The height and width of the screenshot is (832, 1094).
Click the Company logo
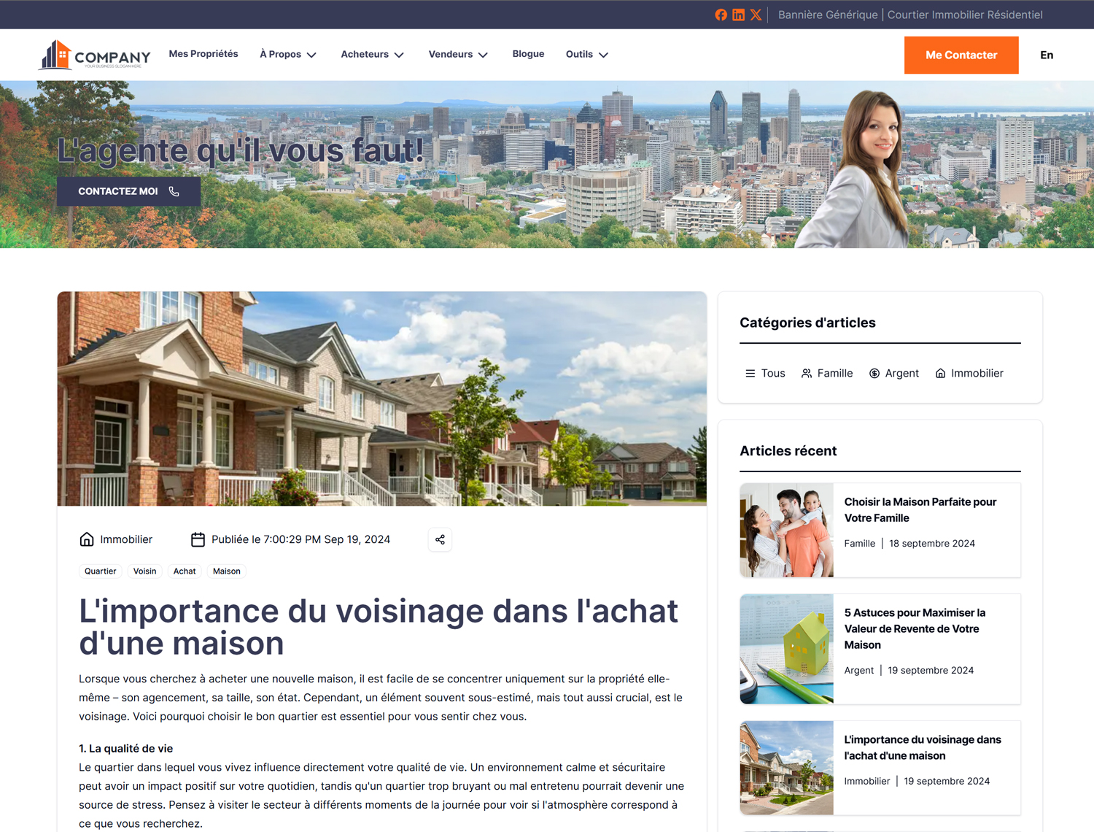pyautogui.click(x=94, y=54)
